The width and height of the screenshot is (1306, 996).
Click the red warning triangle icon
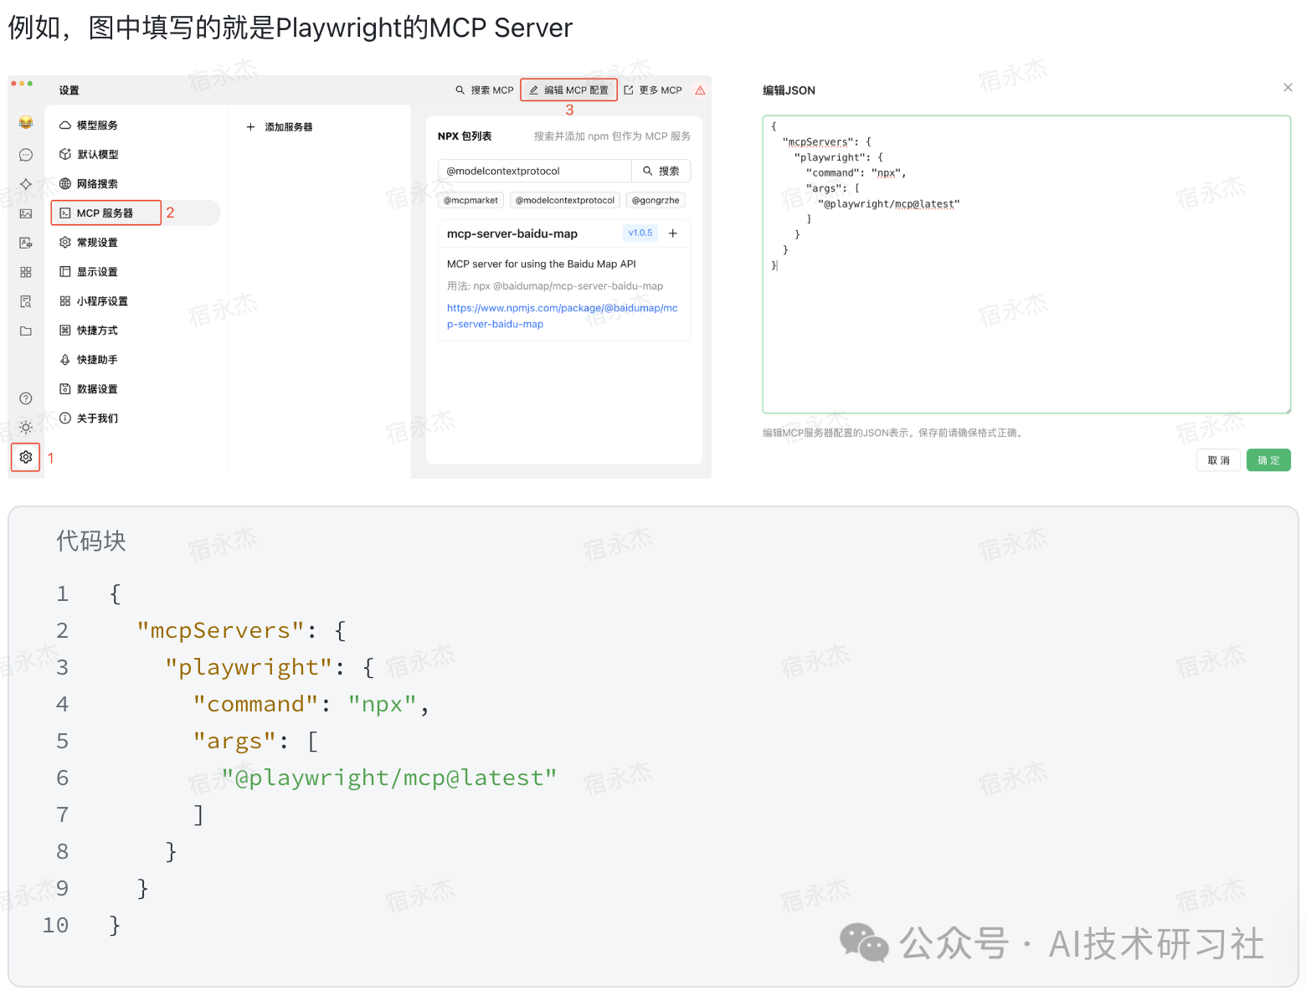click(700, 90)
